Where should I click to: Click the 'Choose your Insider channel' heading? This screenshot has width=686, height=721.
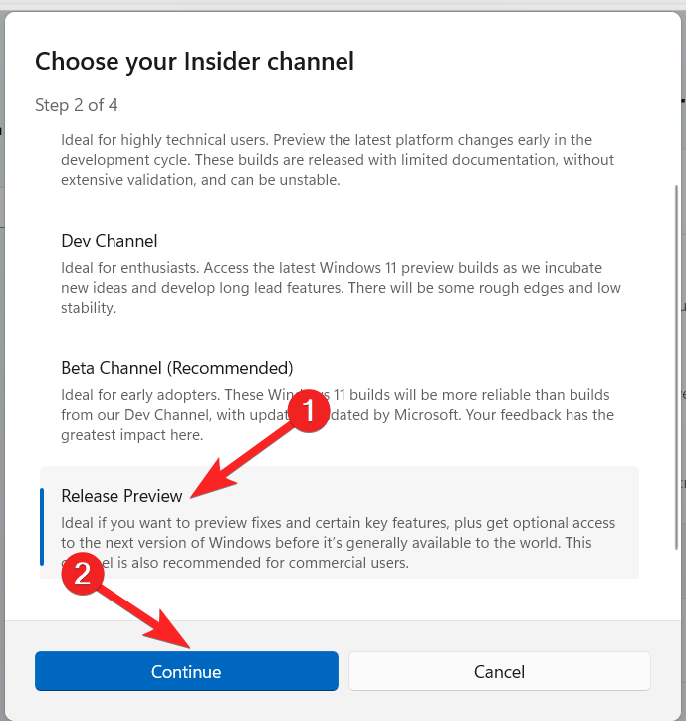[194, 61]
